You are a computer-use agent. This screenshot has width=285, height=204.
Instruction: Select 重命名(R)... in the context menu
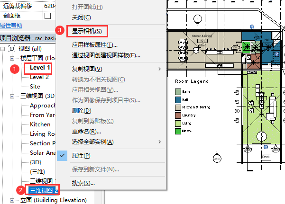click(86, 131)
